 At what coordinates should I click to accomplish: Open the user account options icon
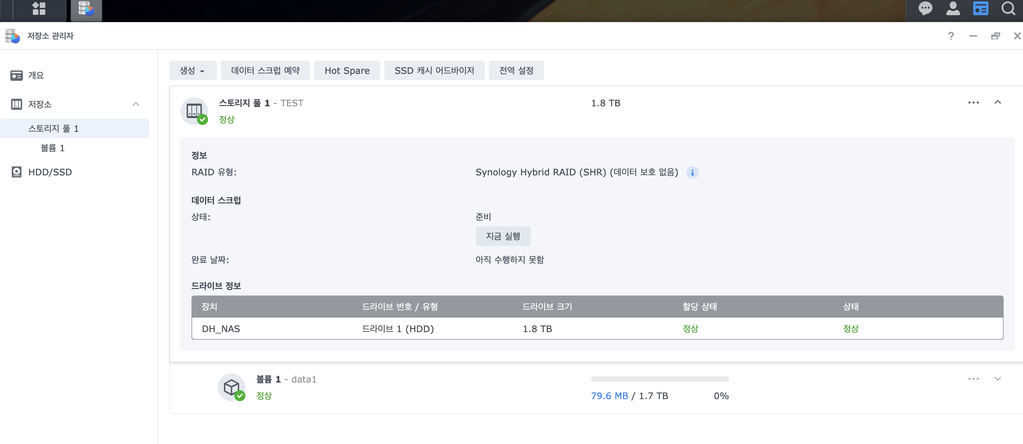point(953,8)
